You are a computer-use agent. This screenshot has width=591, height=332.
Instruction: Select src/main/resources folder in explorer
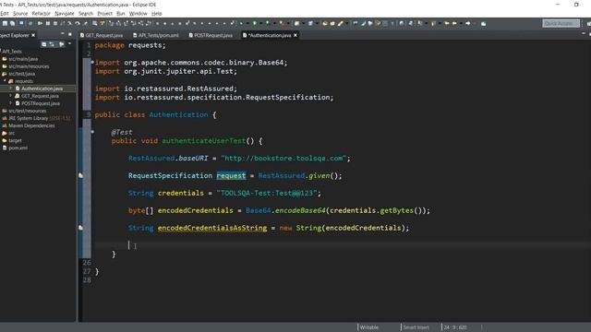coord(29,66)
